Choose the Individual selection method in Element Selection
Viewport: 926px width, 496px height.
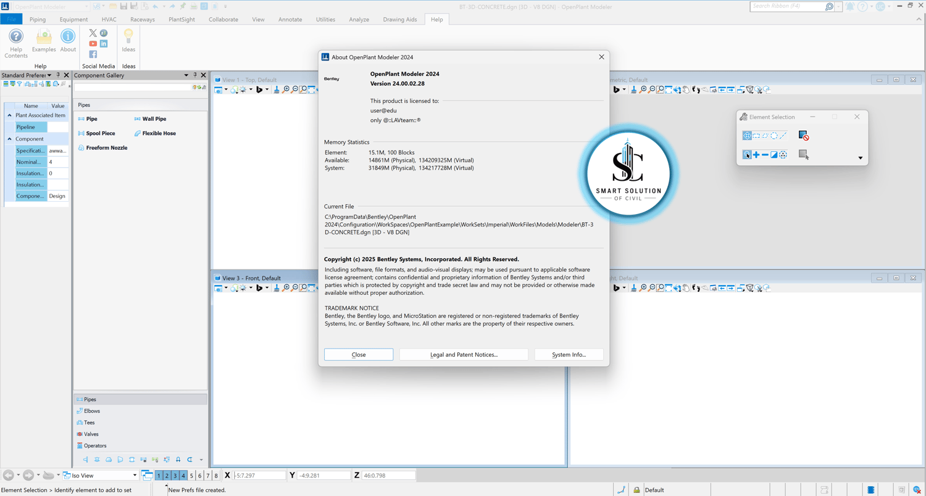pyautogui.click(x=747, y=136)
